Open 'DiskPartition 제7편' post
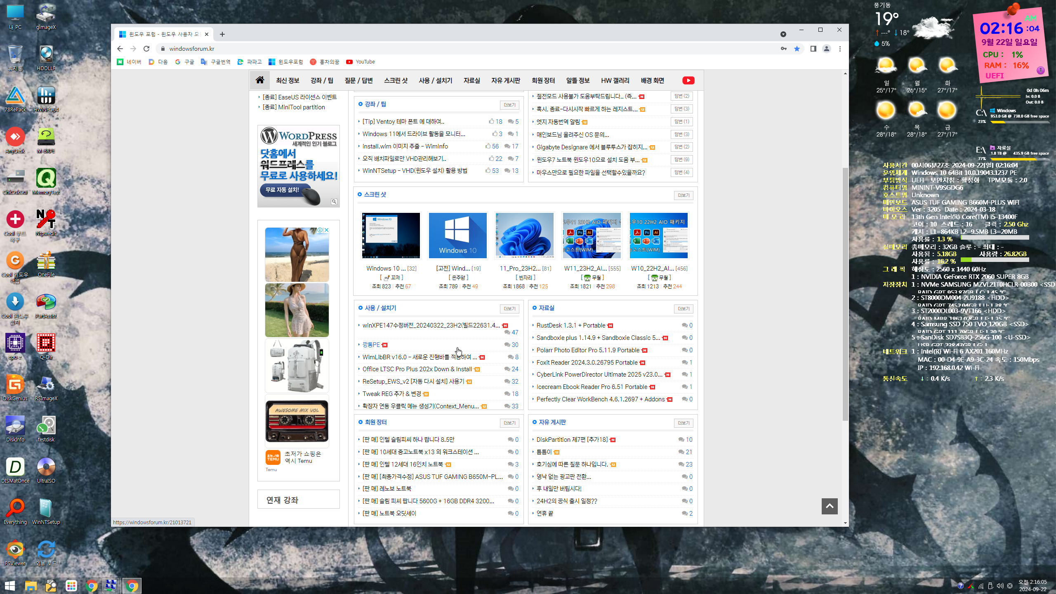 [x=572, y=440]
